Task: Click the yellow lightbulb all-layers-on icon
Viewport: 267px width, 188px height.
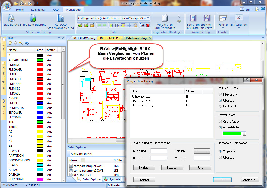Action: click(x=10, y=43)
